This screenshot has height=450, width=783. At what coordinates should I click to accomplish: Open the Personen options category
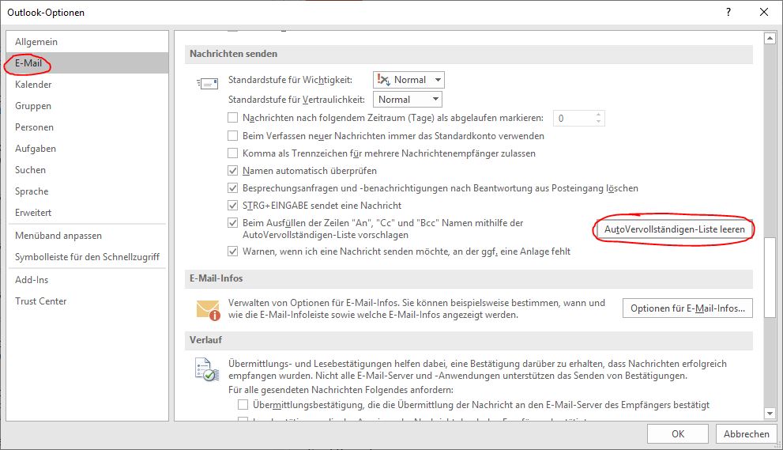(88, 127)
